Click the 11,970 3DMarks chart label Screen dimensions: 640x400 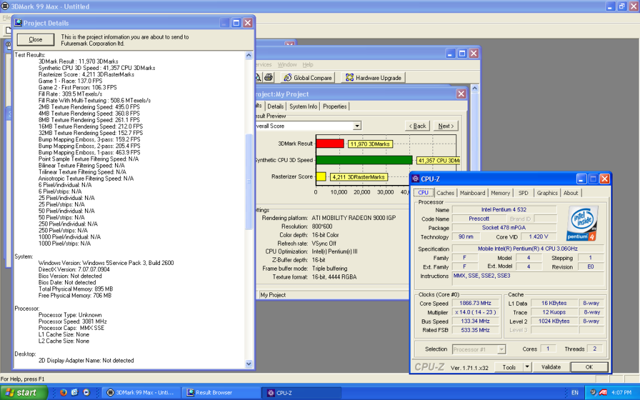[370, 144]
